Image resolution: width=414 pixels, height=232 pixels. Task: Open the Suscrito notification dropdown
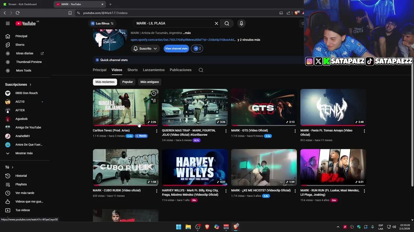tap(145, 49)
